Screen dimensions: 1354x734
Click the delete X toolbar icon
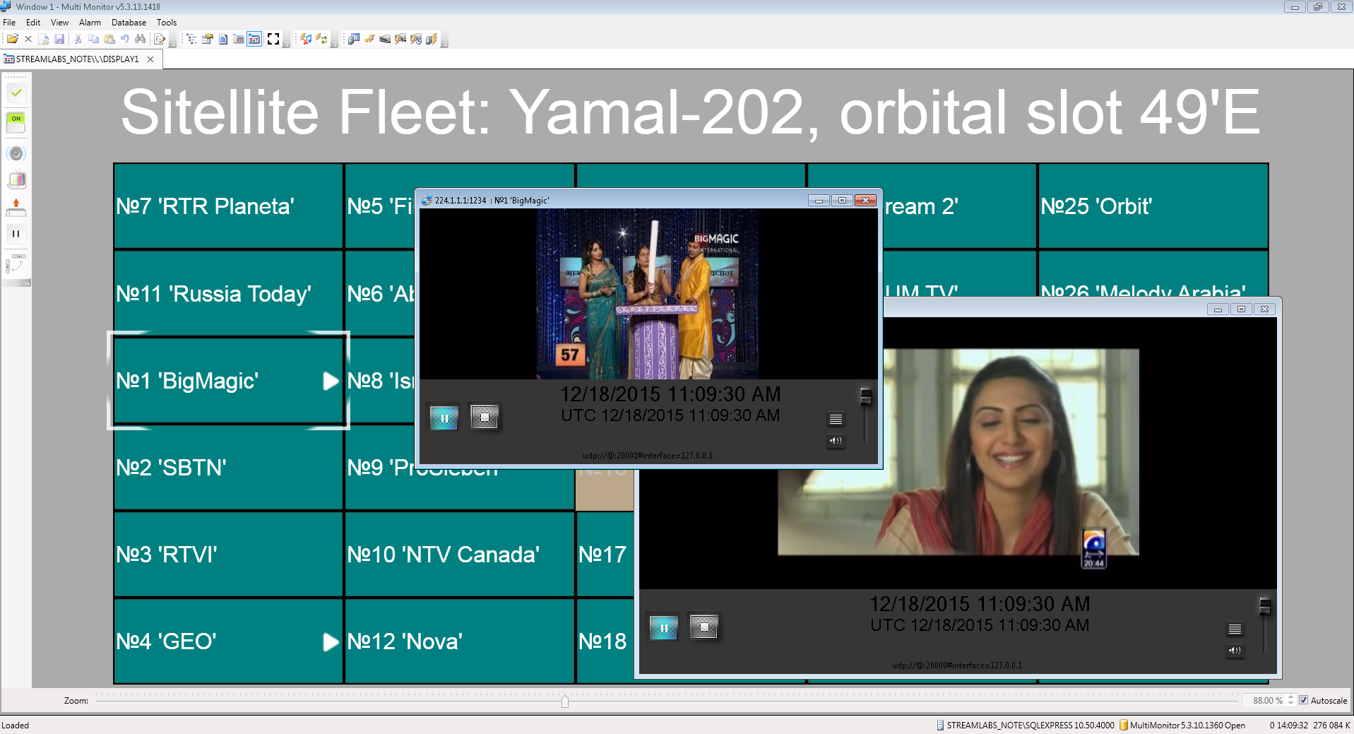click(x=28, y=39)
